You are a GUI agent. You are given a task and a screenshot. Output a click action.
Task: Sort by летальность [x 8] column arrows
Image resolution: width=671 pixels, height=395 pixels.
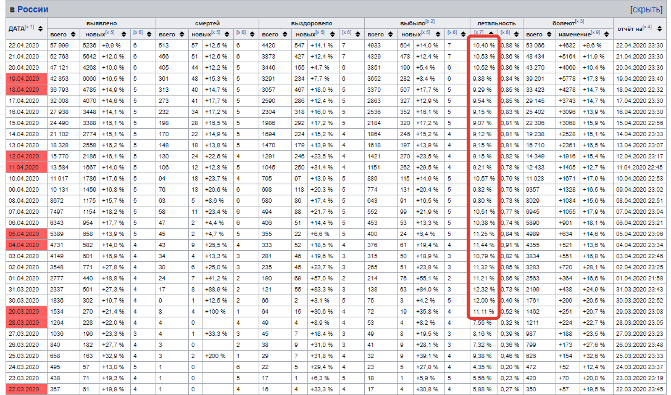(x=517, y=34)
